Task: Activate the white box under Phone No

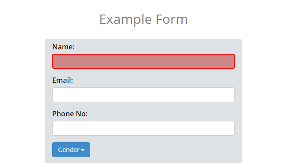Action: [x=143, y=128]
